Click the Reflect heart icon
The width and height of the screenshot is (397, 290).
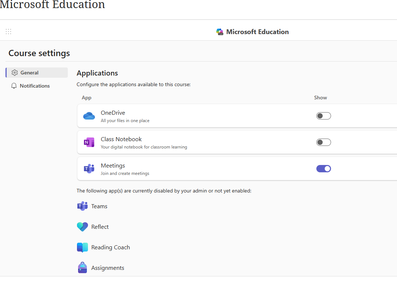coord(82,227)
